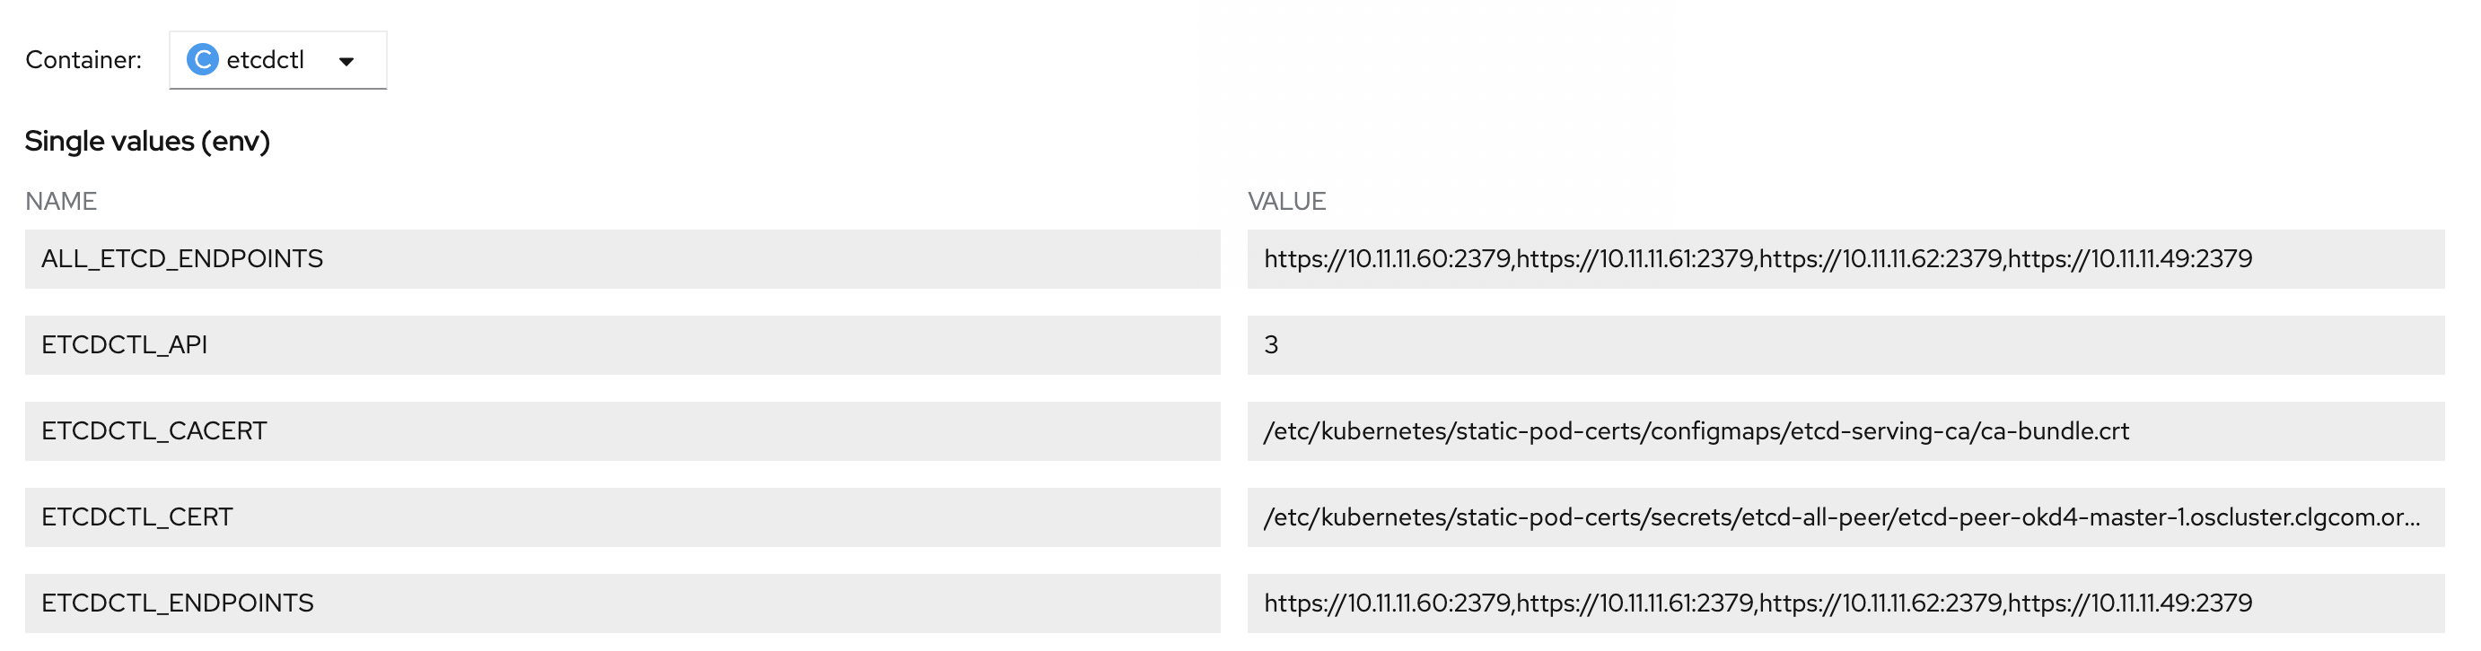Click the VALUE column header
2481x651 pixels.
coord(1287,201)
